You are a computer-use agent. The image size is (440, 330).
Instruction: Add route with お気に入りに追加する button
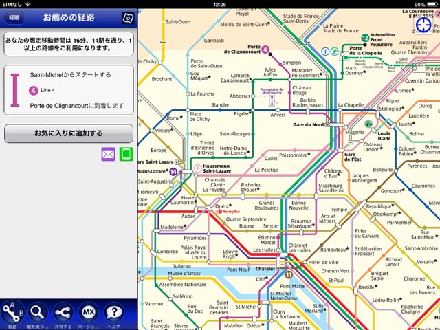(x=69, y=133)
